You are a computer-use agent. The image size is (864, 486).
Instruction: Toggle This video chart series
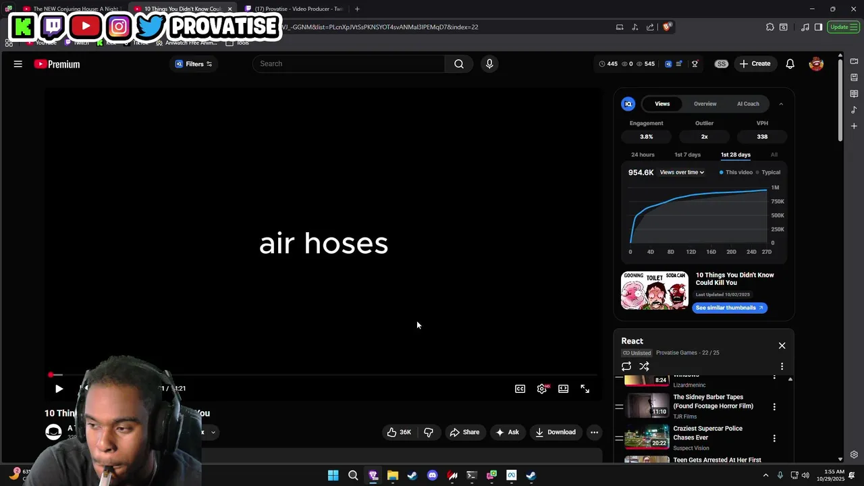click(x=736, y=172)
